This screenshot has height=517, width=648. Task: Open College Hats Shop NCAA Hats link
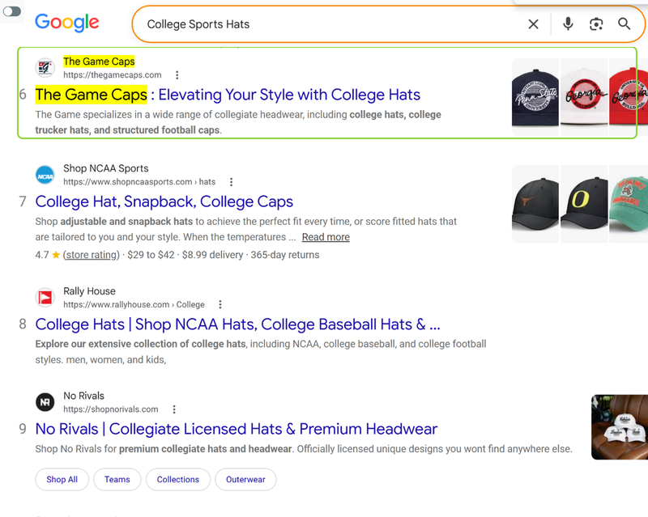[237, 324]
